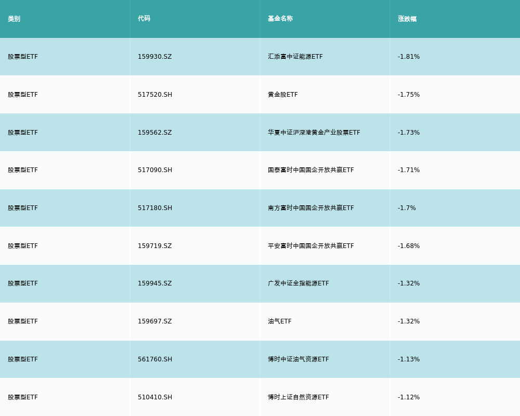Image resolution: width=520 pixels, height=416 pixels.
Task: Select fund code 510410.SH
Action: click(x=155, y=397)
